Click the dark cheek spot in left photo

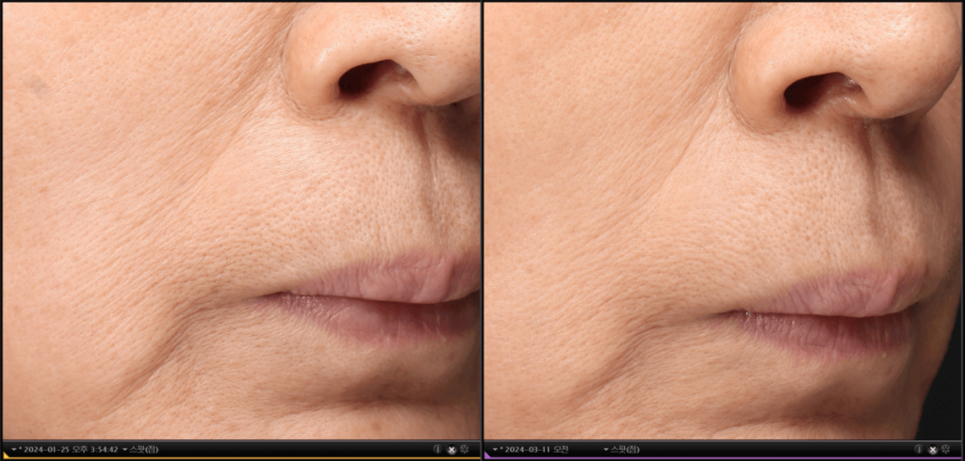(x=40, y=87)
